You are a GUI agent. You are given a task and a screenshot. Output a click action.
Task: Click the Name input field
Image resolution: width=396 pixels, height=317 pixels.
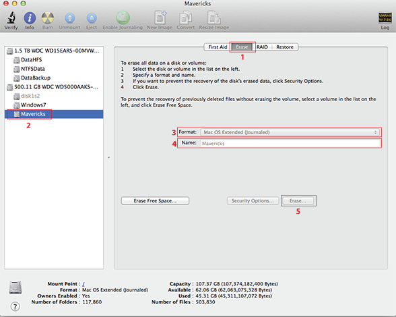click(x=290, y=144)
